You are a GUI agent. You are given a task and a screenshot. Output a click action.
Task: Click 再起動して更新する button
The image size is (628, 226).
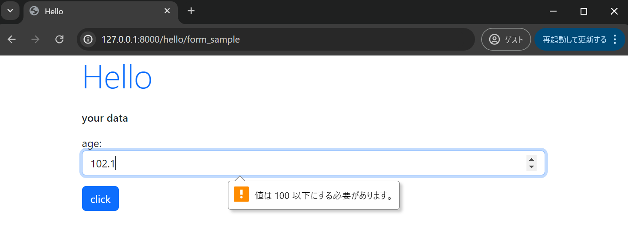pyautogui.click(x=574, y=40)
